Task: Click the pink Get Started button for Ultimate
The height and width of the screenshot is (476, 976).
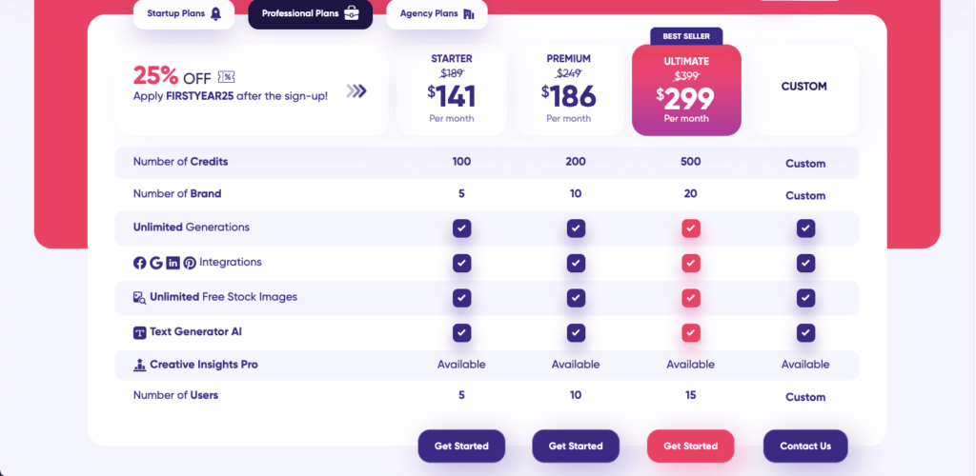Action: pos(691,446)
